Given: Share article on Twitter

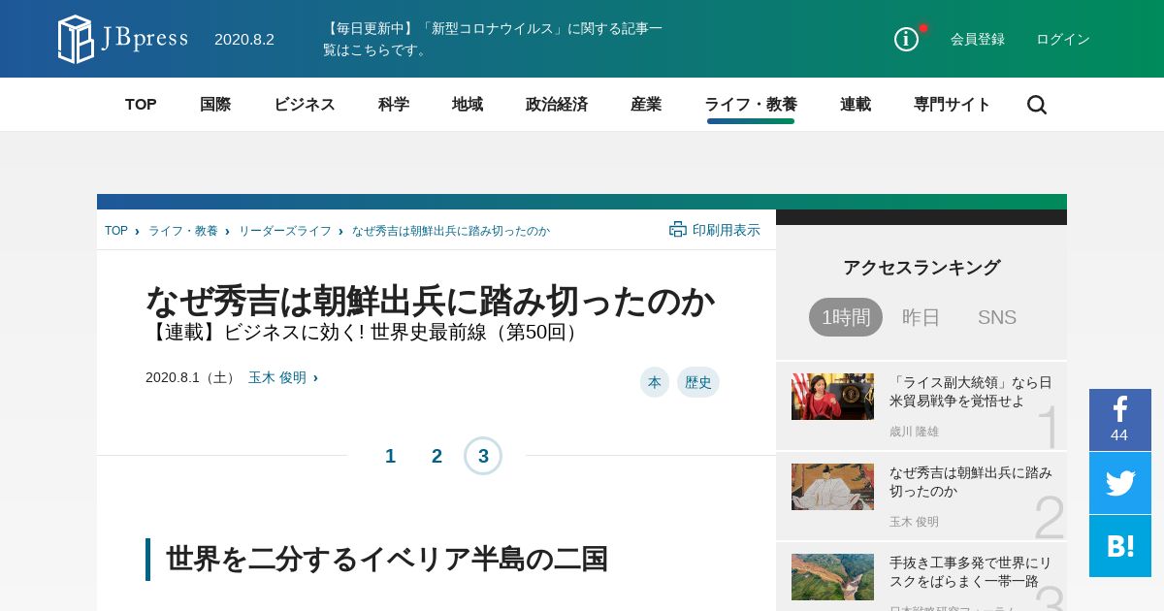Looking at the screenshot, I should click(1120, 483).
